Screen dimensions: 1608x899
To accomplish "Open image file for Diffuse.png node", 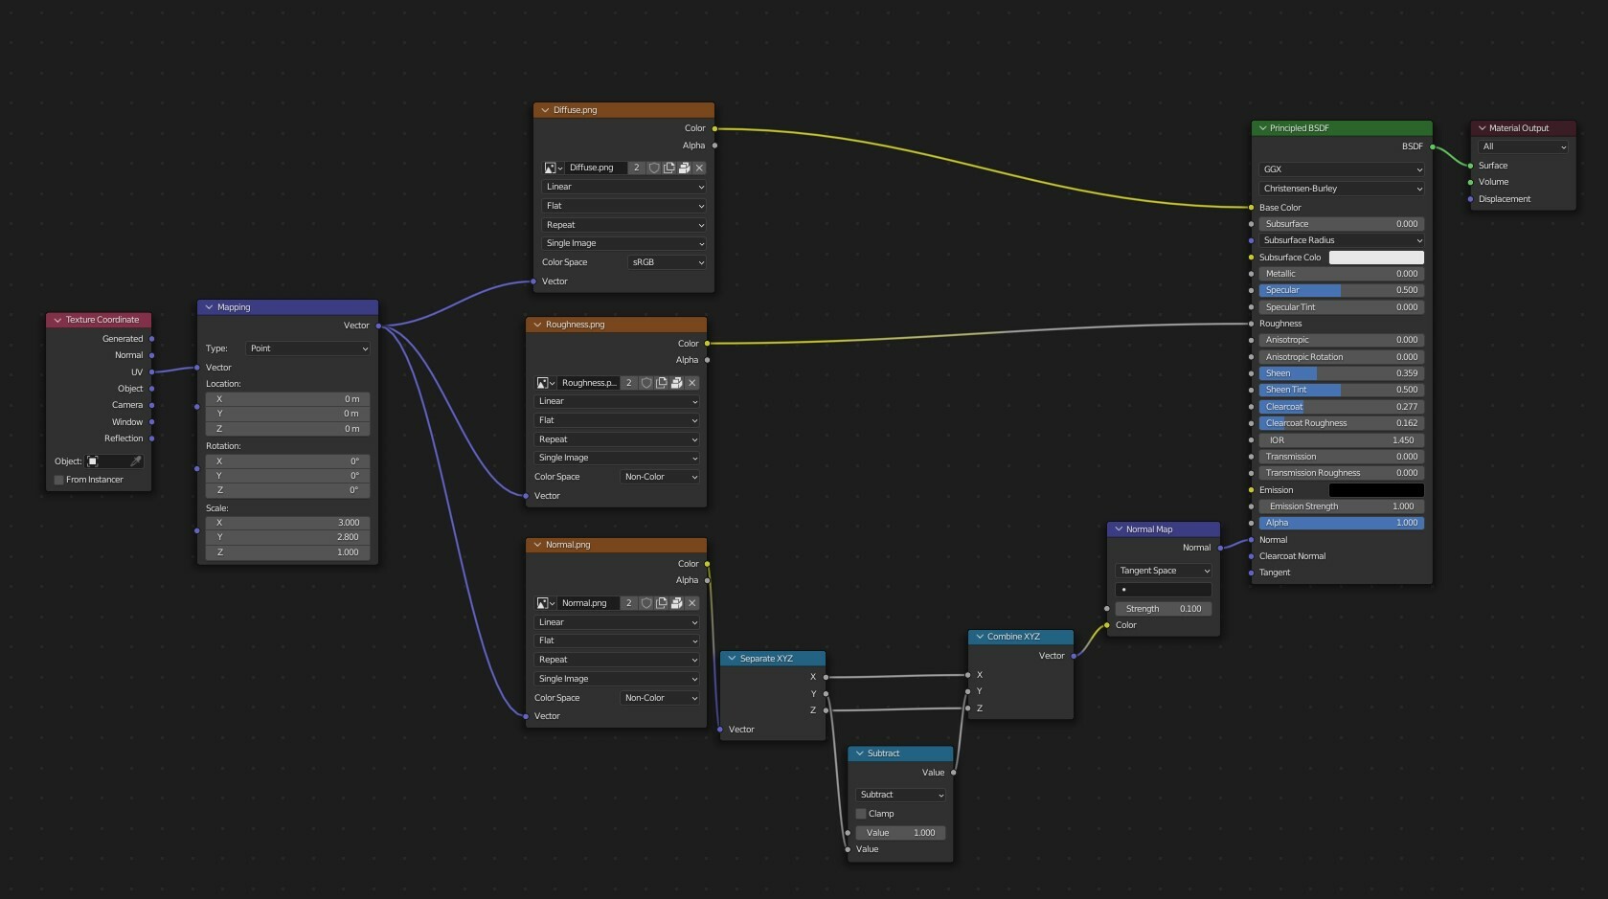I will tap(684, 168).
